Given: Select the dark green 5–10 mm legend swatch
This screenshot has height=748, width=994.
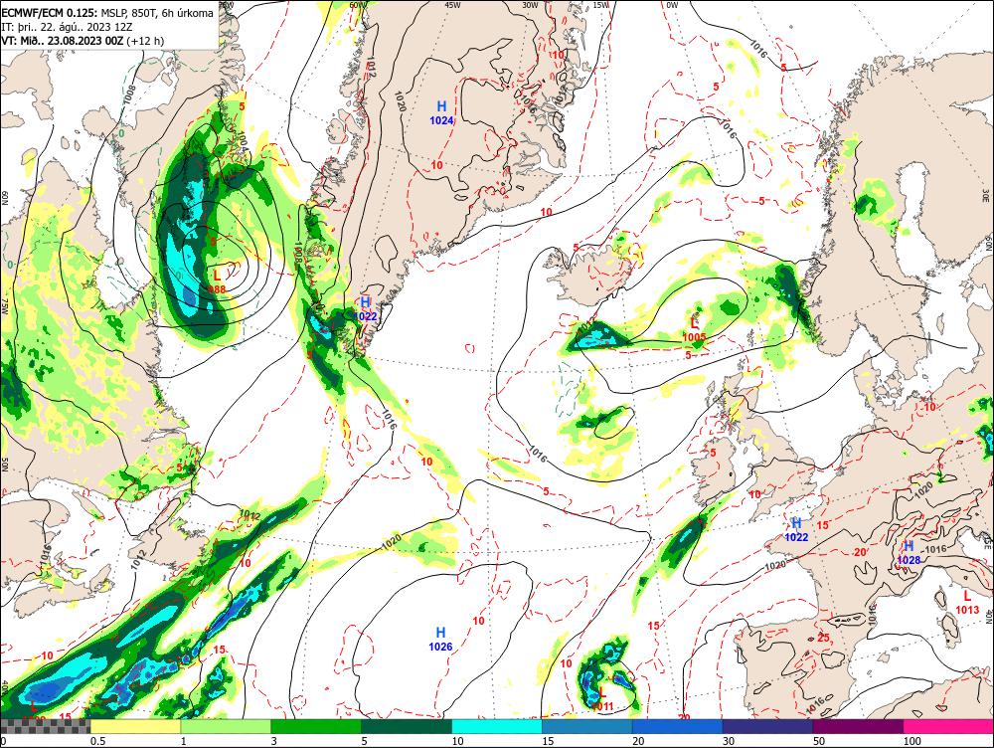Looking at the screenshot, I should [x=407, y=726].
